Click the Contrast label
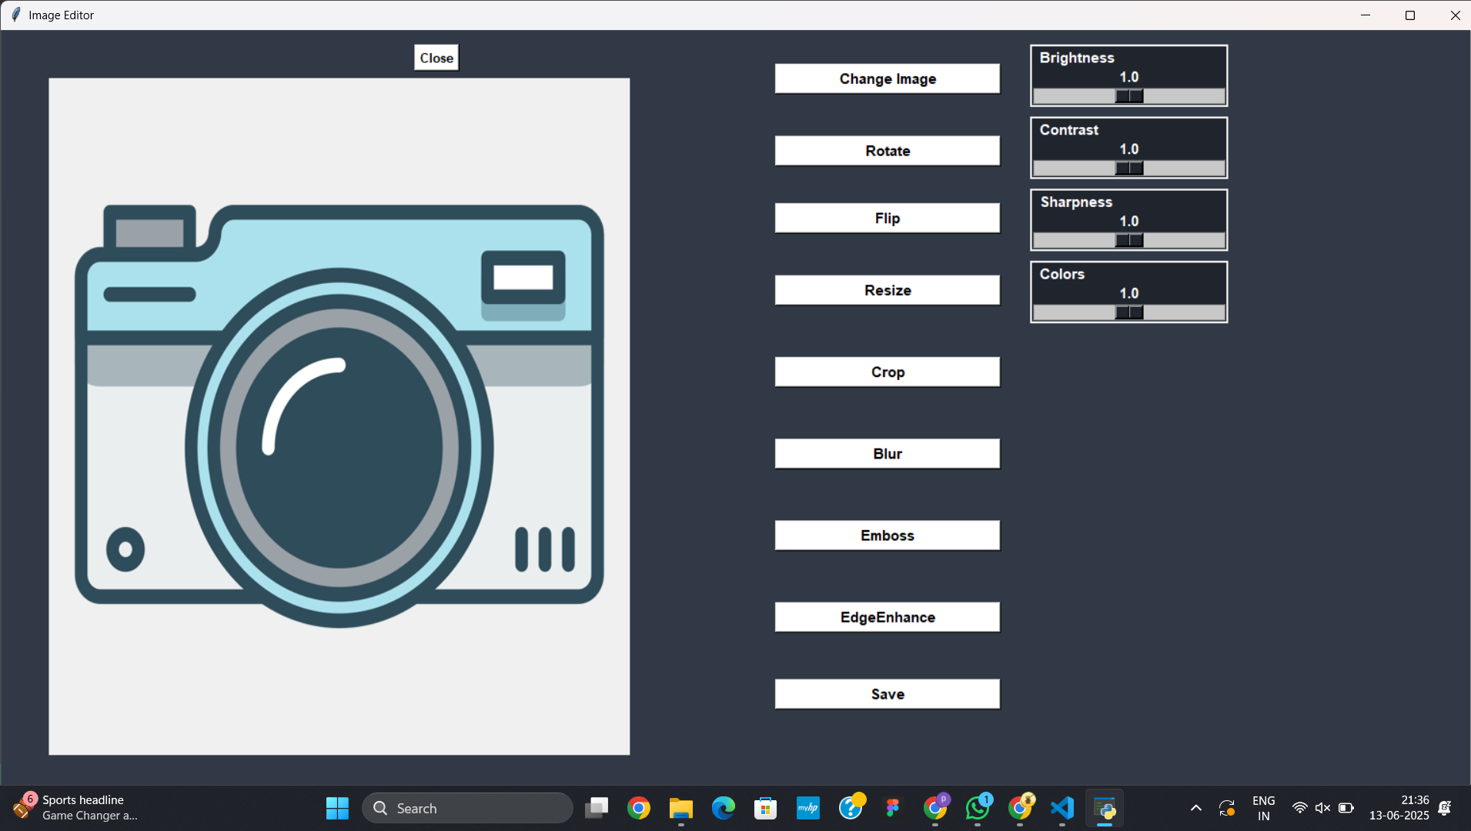Viewport: 1471px width, 831px height. pyautogui.click(x=1069, y=130)
